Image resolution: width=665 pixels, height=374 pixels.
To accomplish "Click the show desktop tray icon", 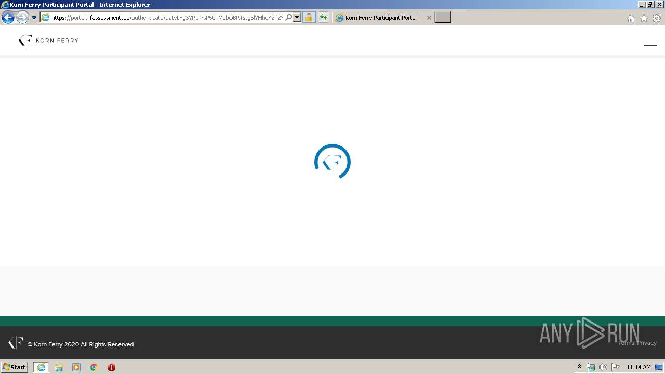I will click(659, 367).
